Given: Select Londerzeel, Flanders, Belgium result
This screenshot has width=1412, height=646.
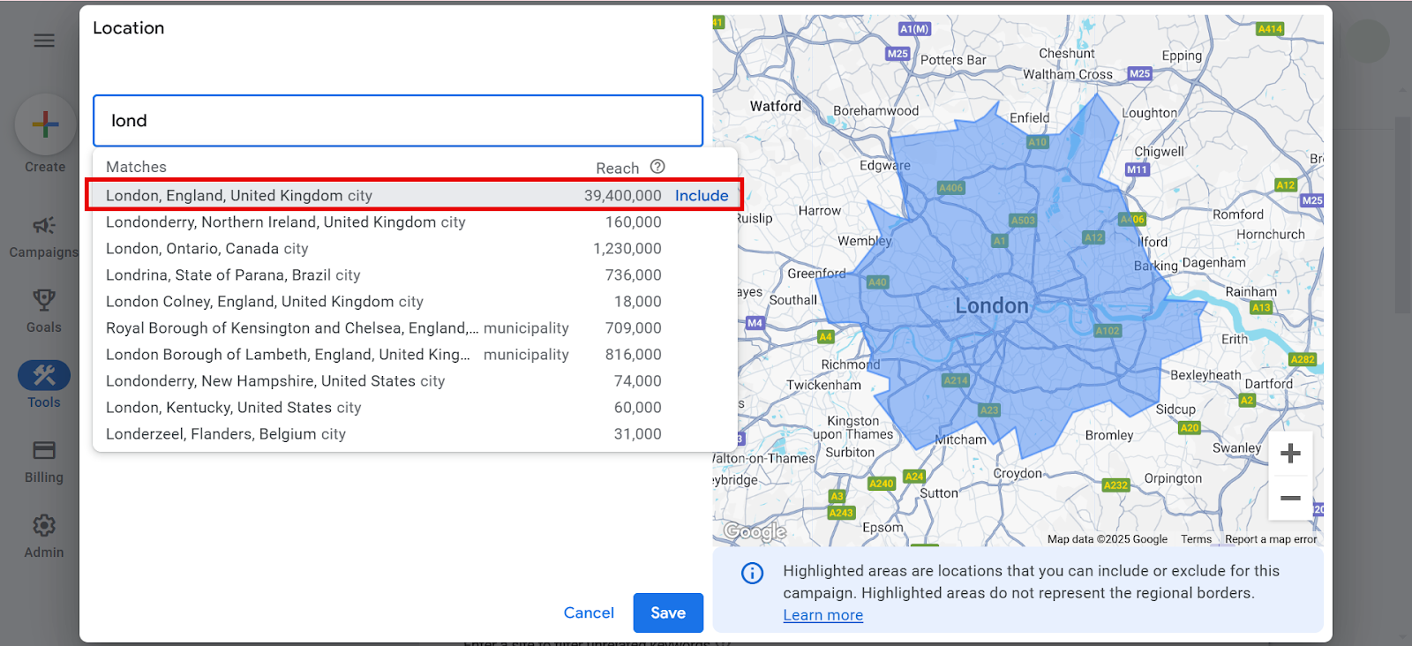Looking at the screenshot, I should [x=415, y=434].
